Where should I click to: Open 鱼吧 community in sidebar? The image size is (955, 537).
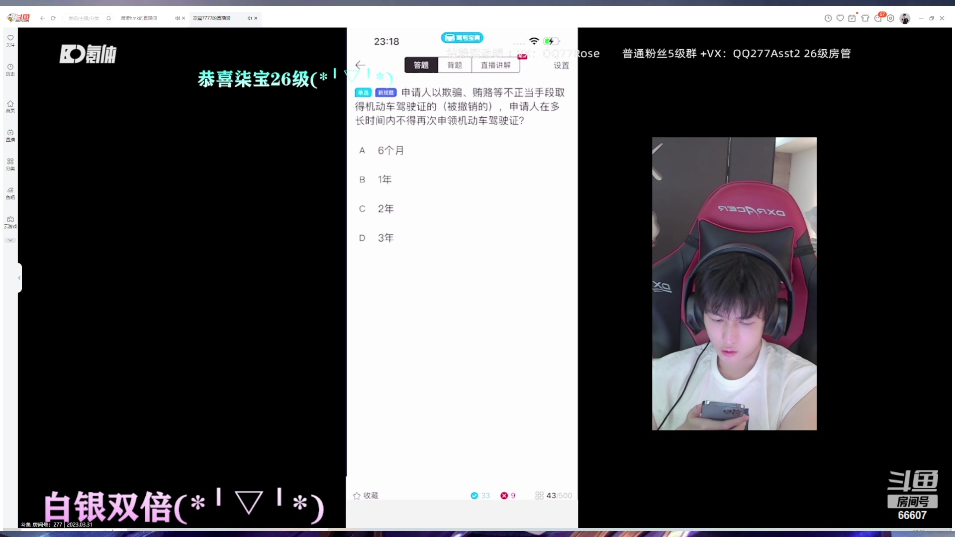[10, 193]
